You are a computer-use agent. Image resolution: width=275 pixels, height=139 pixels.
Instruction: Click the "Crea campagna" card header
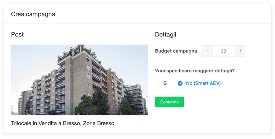[x=33, y=14]
